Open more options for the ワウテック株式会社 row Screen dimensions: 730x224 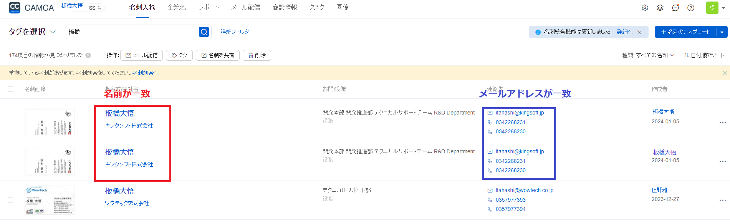pos(722,200)
